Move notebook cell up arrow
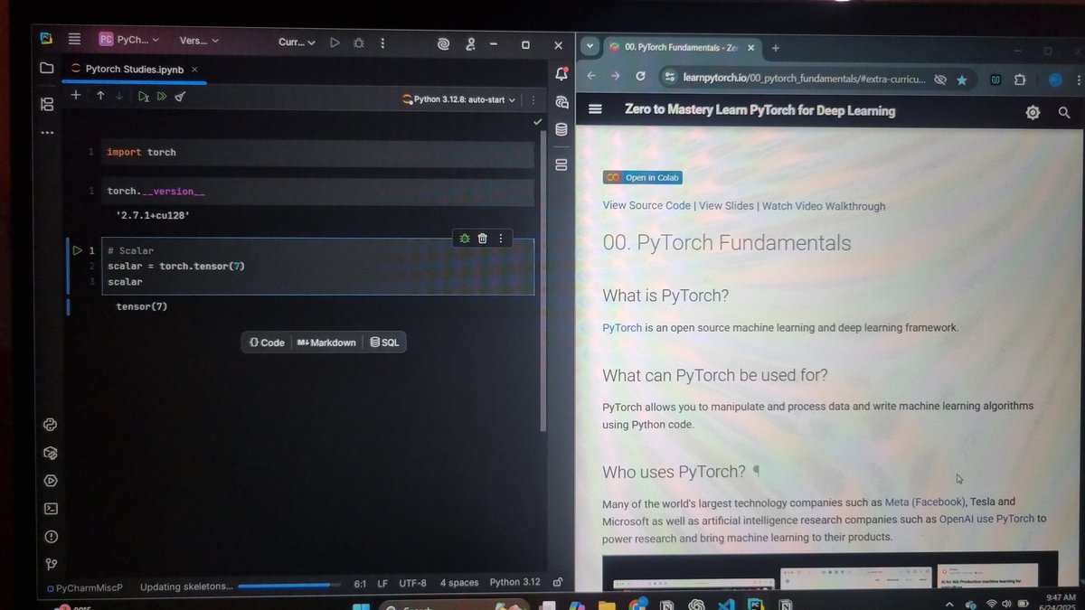1085x610 pixels. click(99, 96)
